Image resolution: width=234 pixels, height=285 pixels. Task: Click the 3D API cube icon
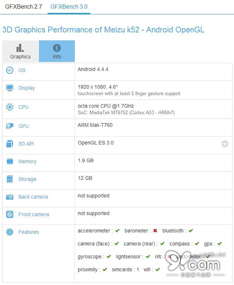pos(10,144)
